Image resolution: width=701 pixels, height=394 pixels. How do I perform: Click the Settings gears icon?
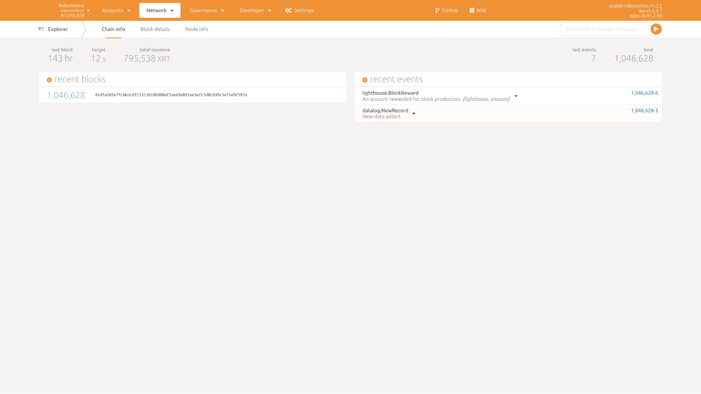(288, 11)
